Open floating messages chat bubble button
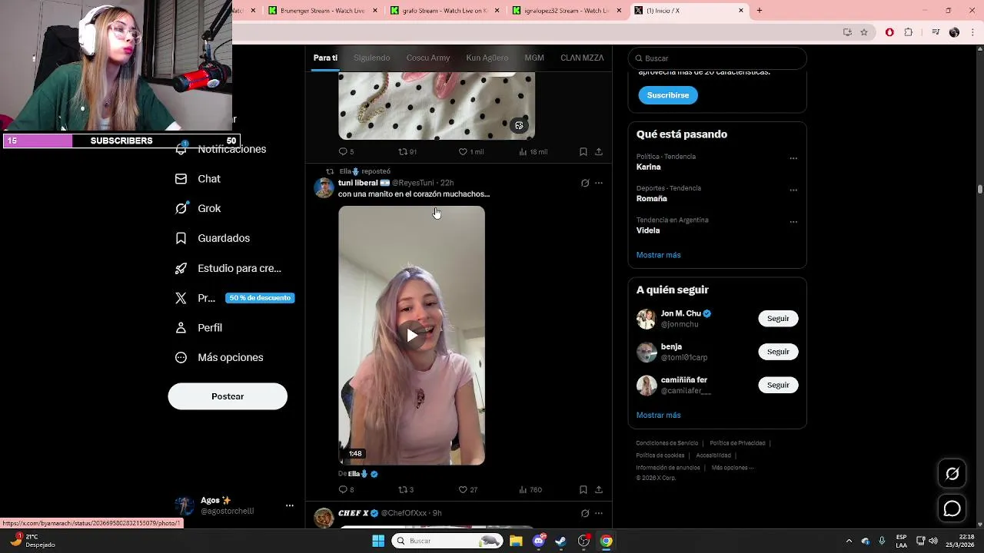The height and width of the screenshot is (553, 984). (952, 508)
